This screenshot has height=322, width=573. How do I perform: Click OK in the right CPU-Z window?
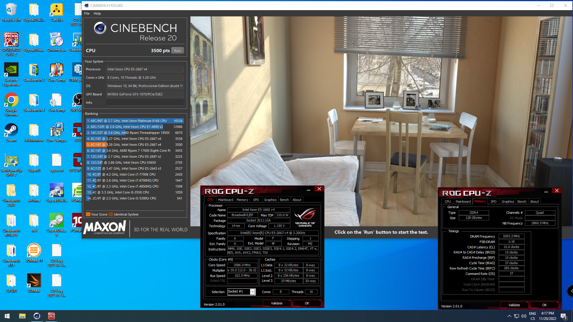tap(544, 305)
